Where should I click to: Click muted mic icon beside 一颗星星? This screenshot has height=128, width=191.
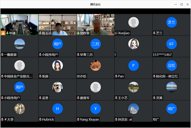2,55
